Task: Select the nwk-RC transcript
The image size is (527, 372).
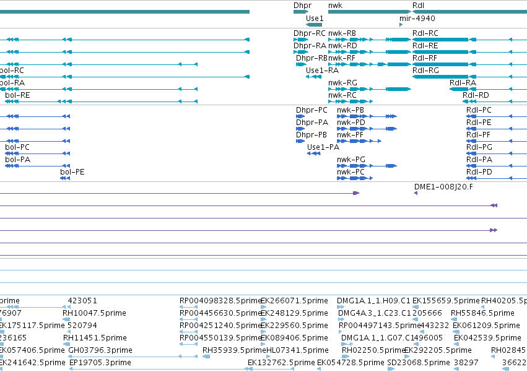Action: pos(351,102)
